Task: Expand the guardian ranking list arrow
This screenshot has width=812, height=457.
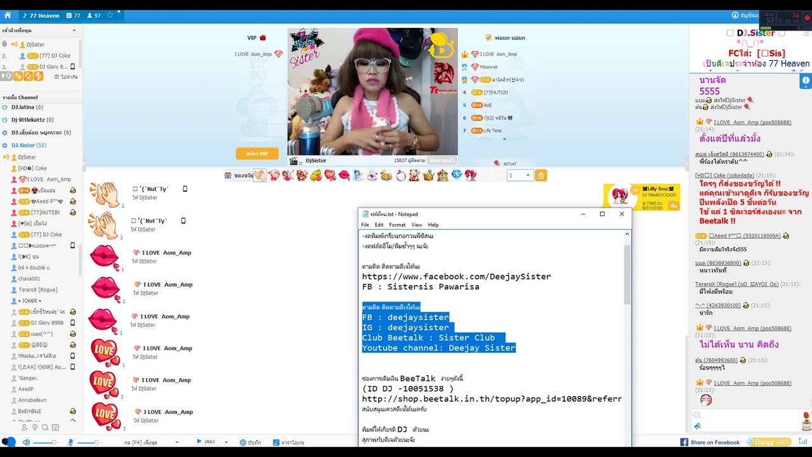Action: coord(504,139)
